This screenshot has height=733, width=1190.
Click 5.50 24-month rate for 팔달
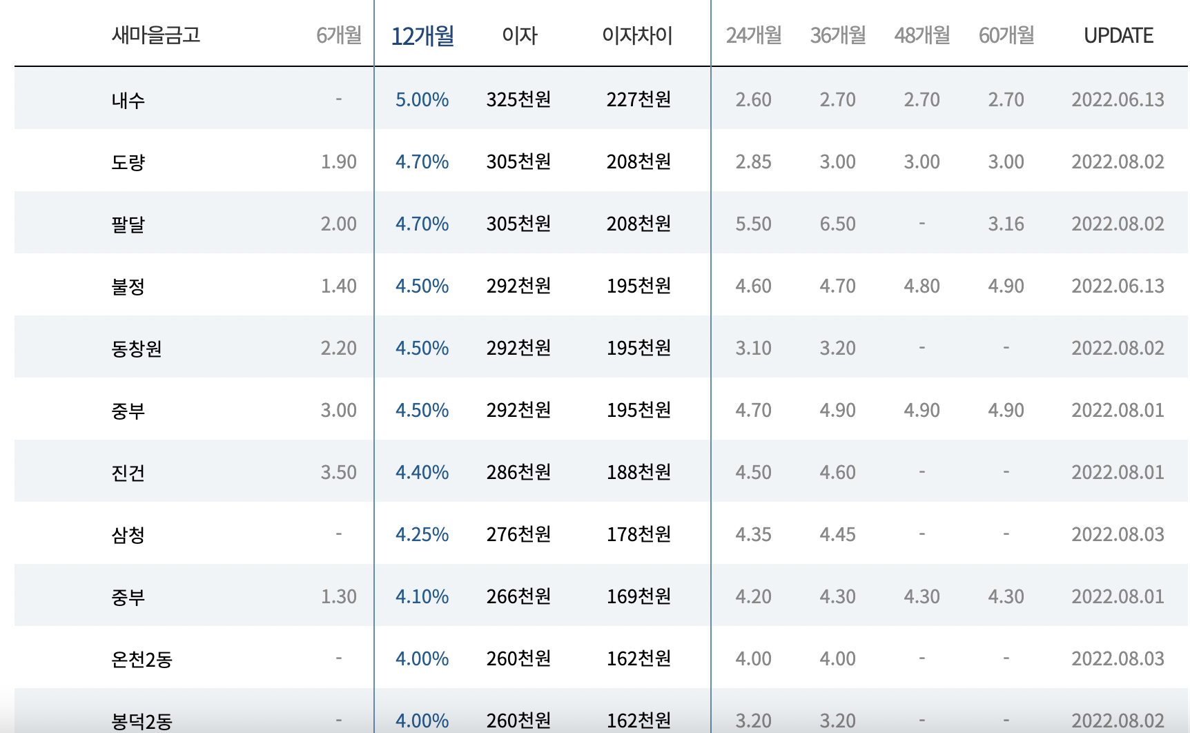[x=753, y=224]
